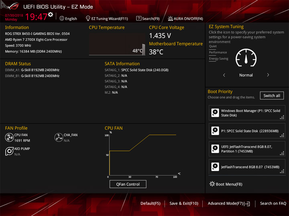This screenshot has height=216, width=289.
Task: Open Search(F9)
Action: [151, 18]
